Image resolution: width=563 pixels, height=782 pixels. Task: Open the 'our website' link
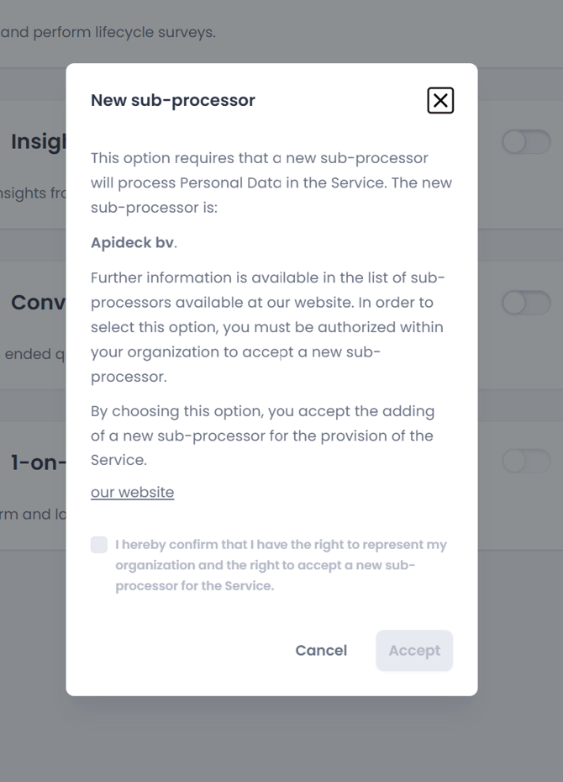click(x=133, y=493)
